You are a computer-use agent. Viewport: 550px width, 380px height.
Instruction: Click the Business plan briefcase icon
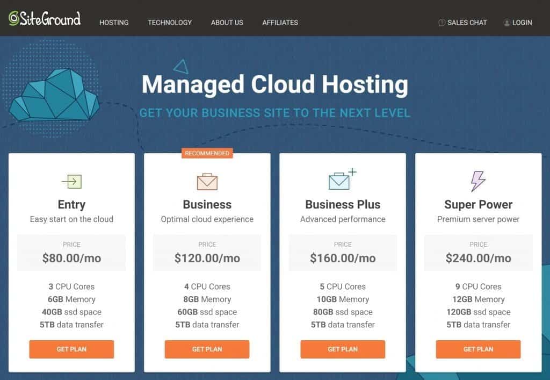point(207,182)
